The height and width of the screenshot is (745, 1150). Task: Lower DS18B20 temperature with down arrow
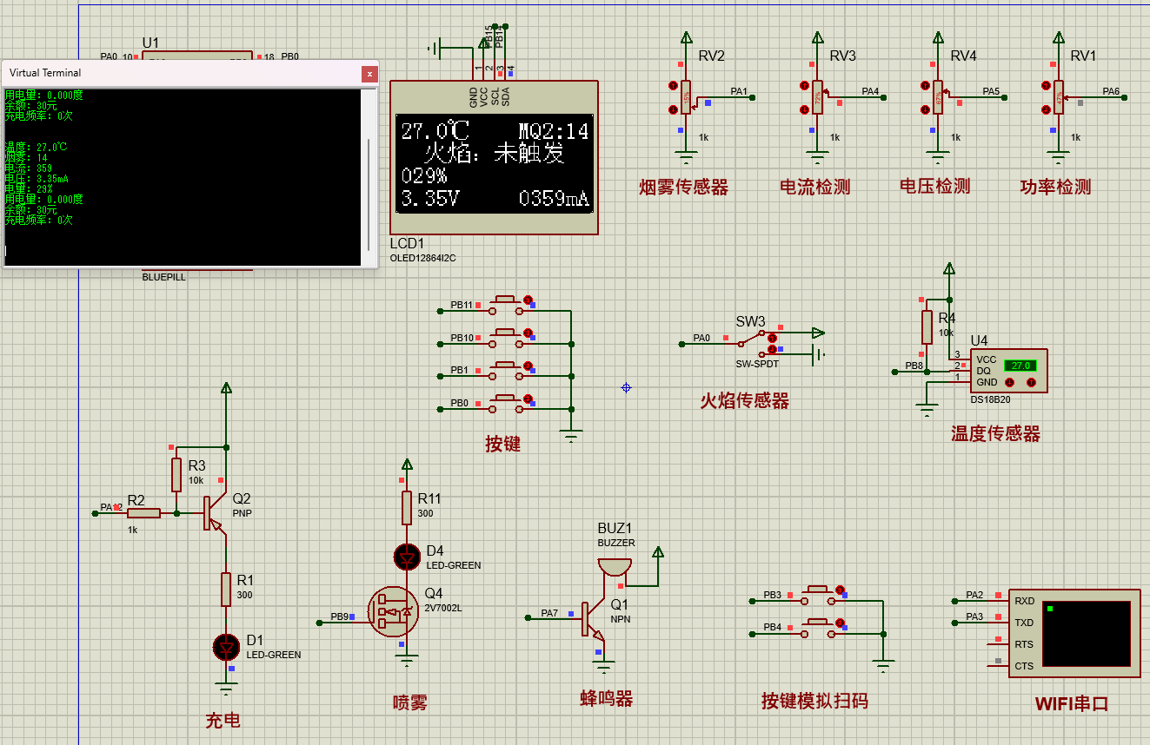click(1009, 382)
